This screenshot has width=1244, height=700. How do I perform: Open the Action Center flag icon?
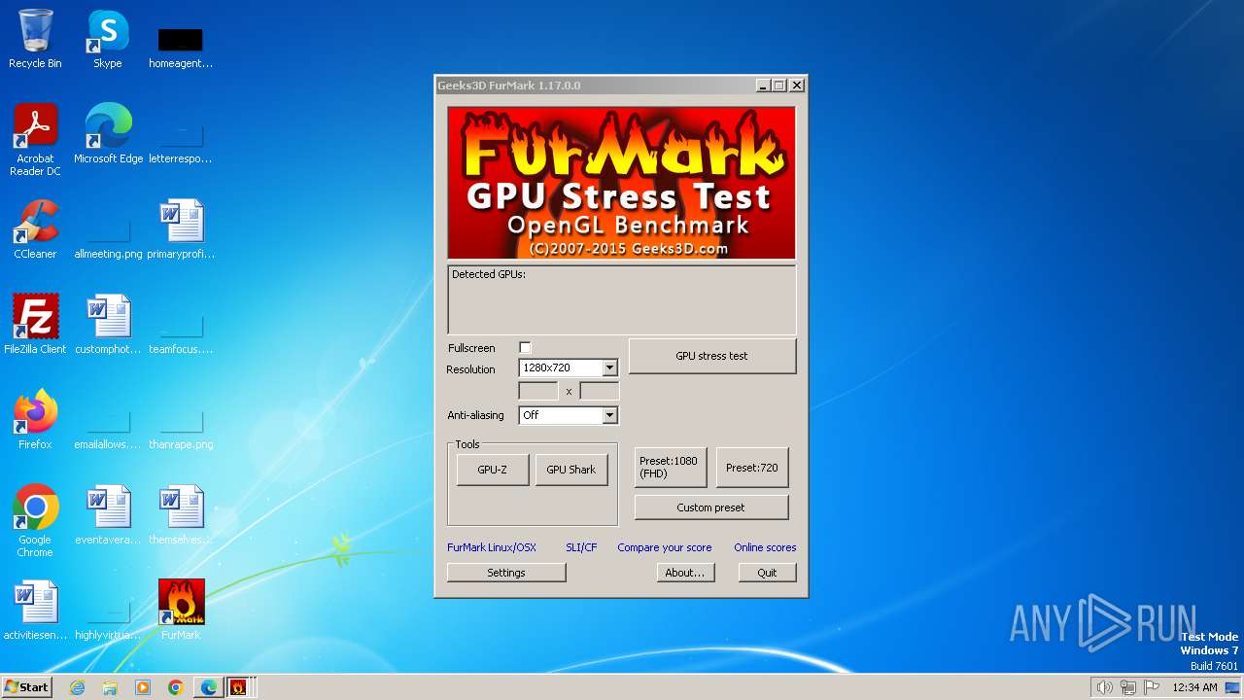[x=1152, y=687]
